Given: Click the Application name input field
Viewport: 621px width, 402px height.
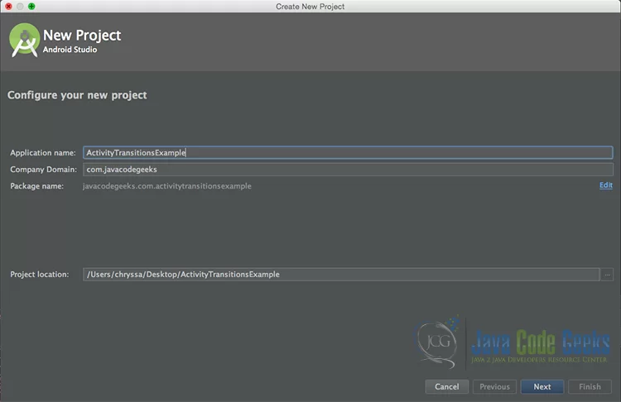Looking at the screenshot, I should pos(348,153).
